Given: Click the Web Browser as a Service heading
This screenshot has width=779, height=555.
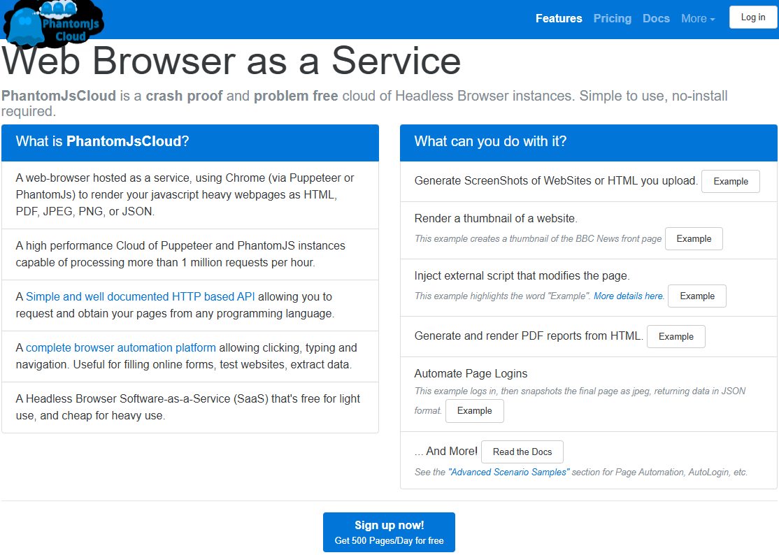Looking at the screenshot, I should point(231,61).
